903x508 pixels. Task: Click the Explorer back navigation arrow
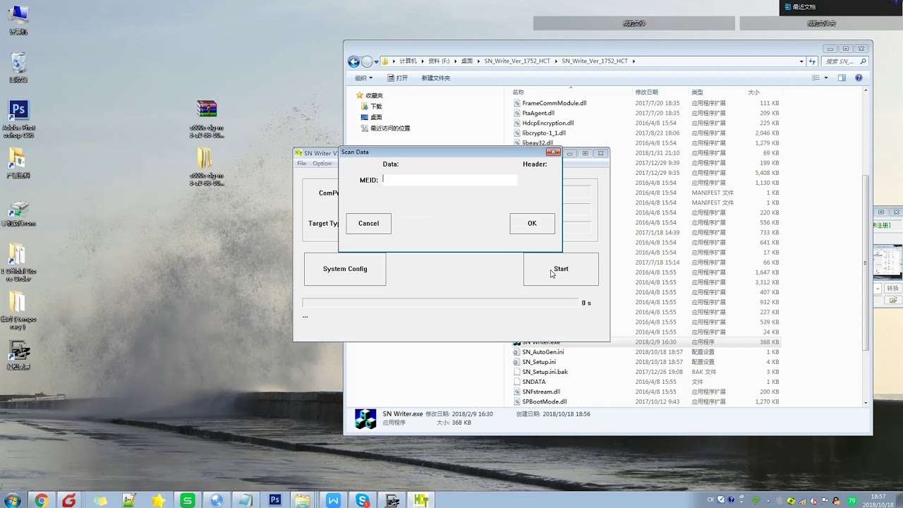354,61
